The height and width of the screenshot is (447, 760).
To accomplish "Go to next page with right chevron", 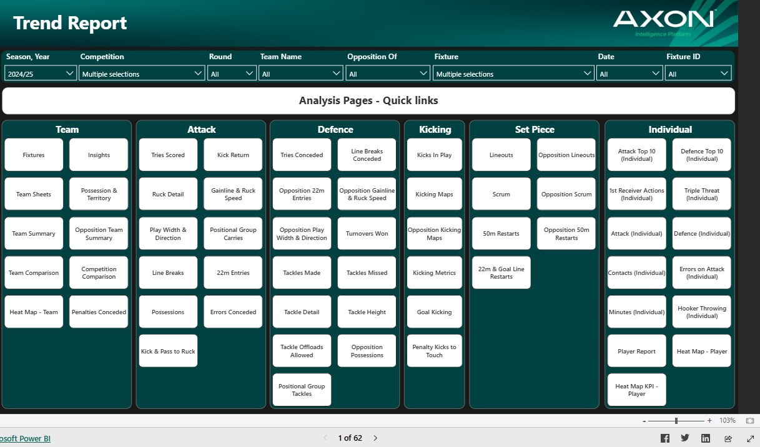I will pyautogui.click(x=375, y=438).
